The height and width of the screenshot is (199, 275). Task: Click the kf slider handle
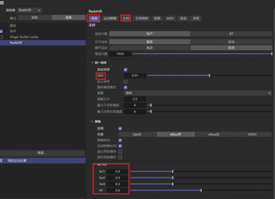pos(201,190)
